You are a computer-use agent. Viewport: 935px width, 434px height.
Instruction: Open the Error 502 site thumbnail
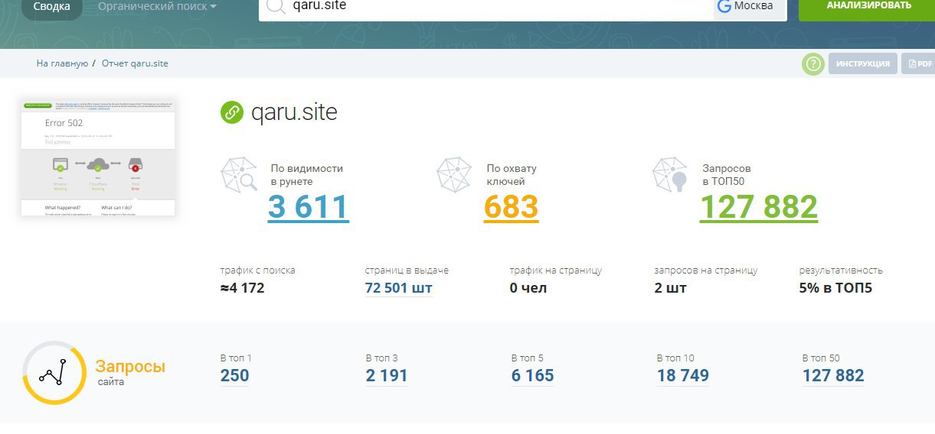click(99, 157)
